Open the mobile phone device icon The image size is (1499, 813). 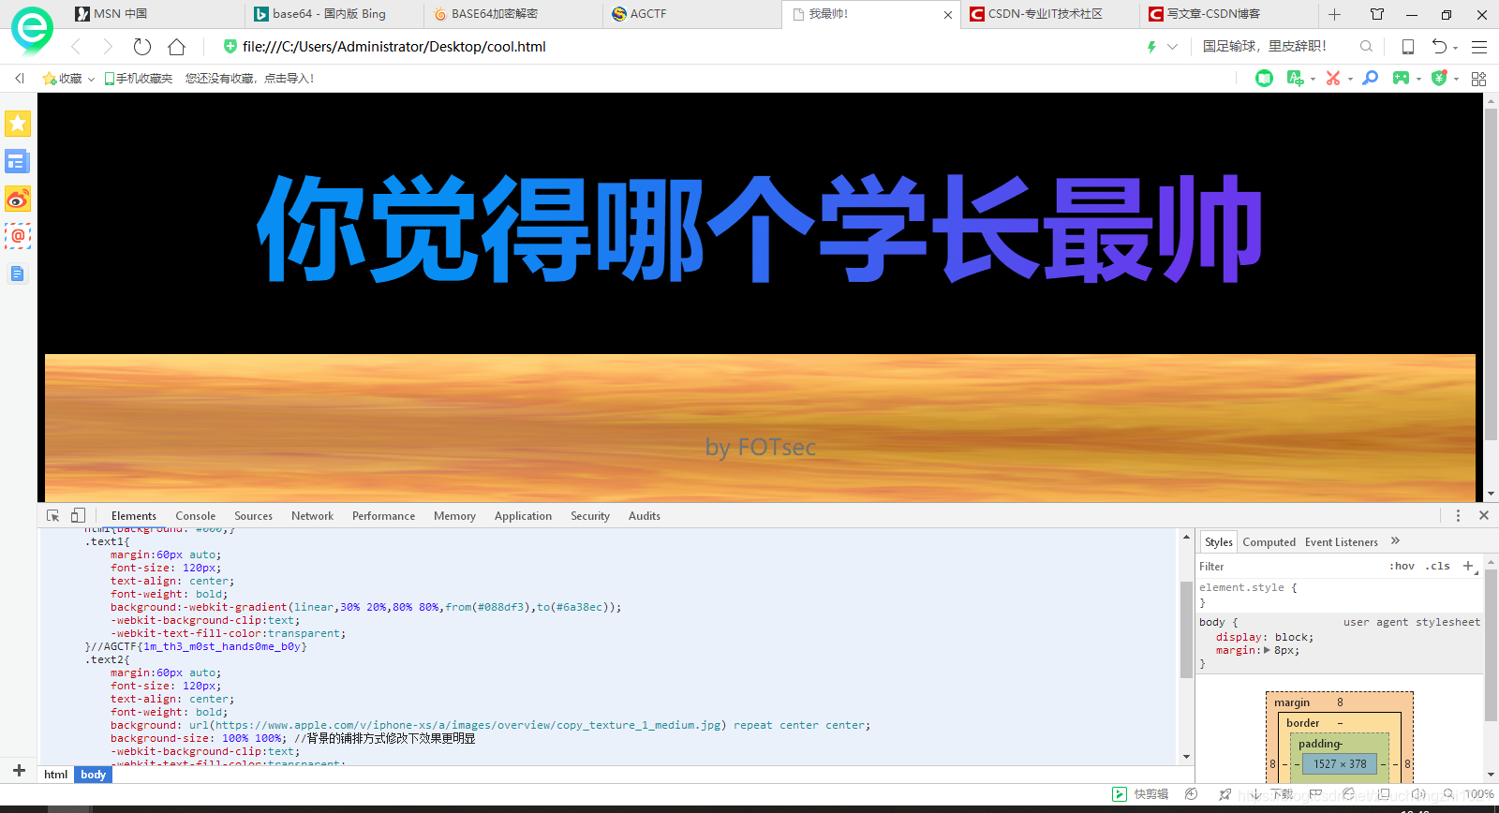(1407, 47)
